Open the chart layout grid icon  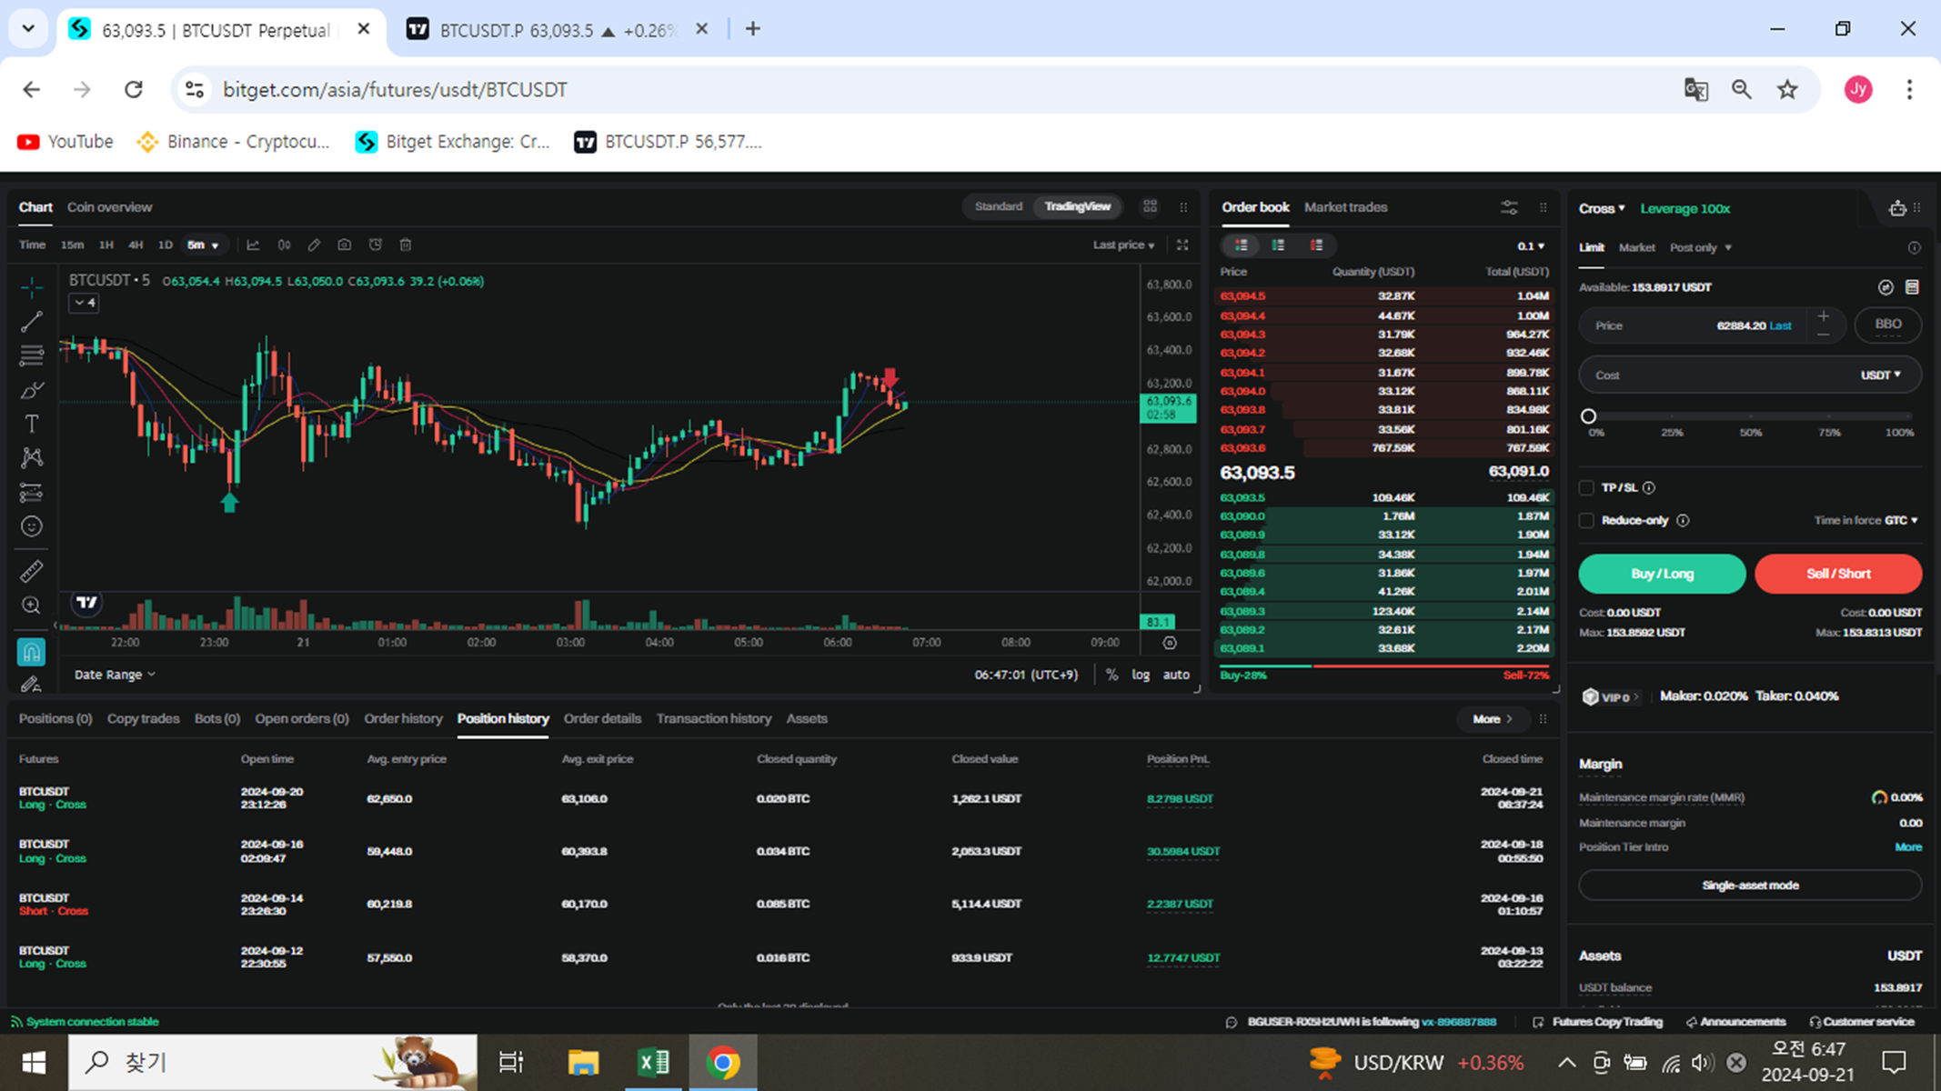(x=1150, y=206)
